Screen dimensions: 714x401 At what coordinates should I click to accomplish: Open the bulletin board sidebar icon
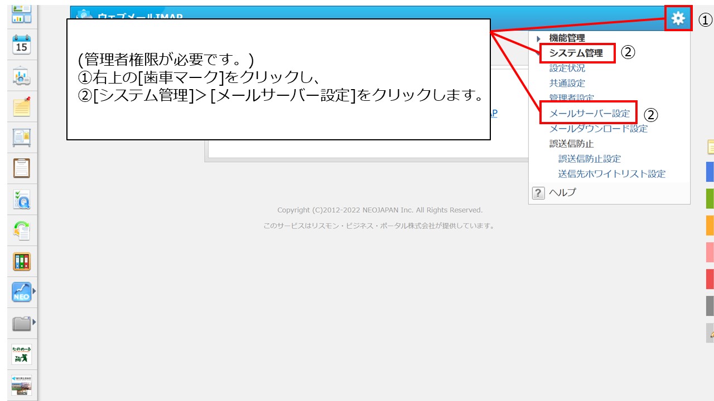click(22, 137)
